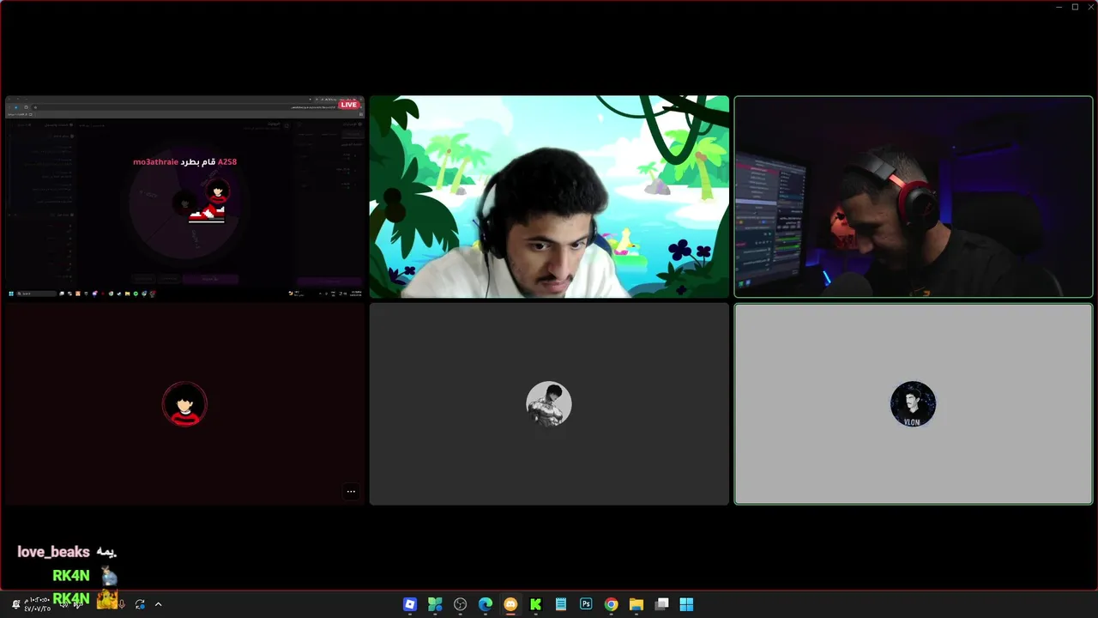
Task: Select the shared screen stream tile
Action: click(184, 197)
